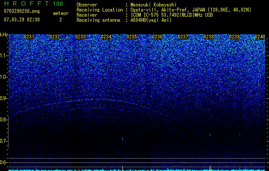Click the 0233 time marker

[x=80, y=37]
